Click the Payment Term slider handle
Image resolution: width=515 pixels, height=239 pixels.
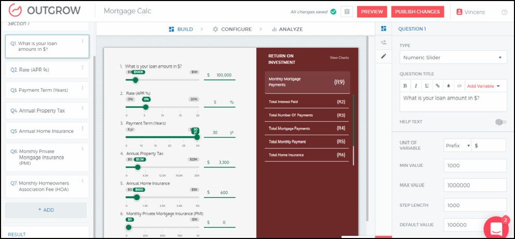[197, 137]
